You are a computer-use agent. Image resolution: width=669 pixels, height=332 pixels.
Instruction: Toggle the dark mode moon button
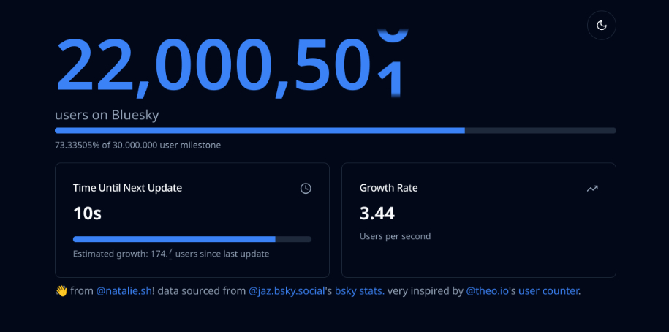point(602,26)
